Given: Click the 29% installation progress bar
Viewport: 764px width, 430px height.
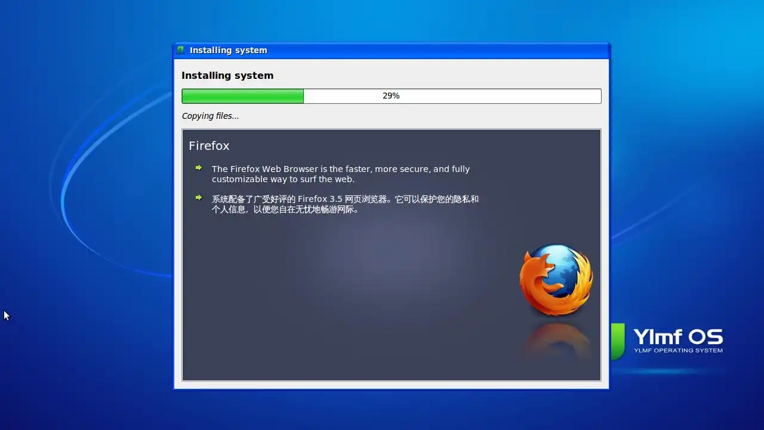Looking at the screenshot, I should point(392,96).
